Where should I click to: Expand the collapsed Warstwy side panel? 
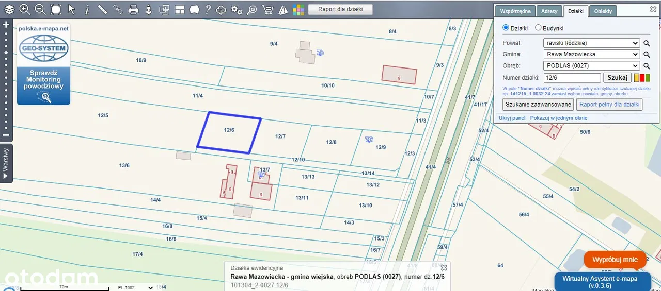pyautogui.click(x=6, y=164)
